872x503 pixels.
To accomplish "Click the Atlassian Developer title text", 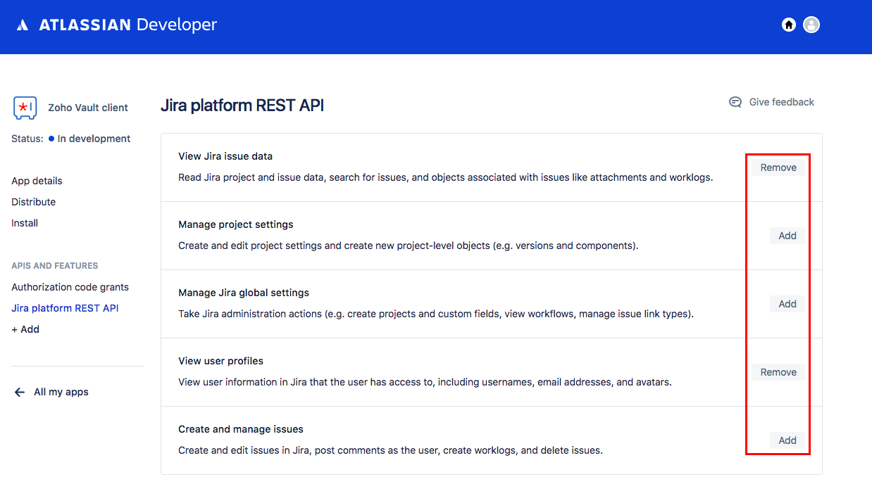I will click(127, 25).
